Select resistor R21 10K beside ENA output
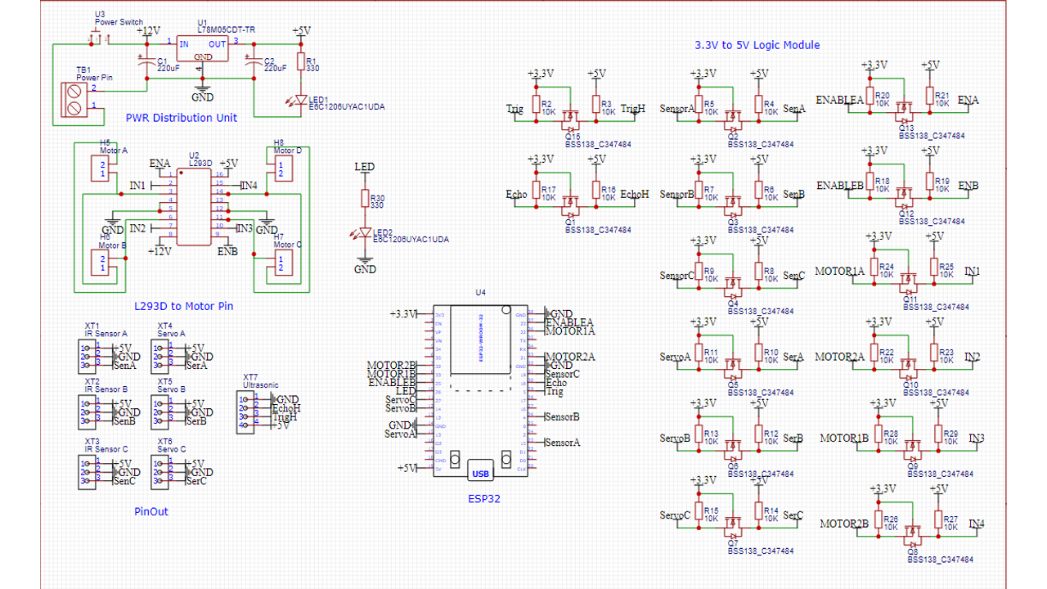Viewport: 1047px width, 589px height. tap(929, 94)
